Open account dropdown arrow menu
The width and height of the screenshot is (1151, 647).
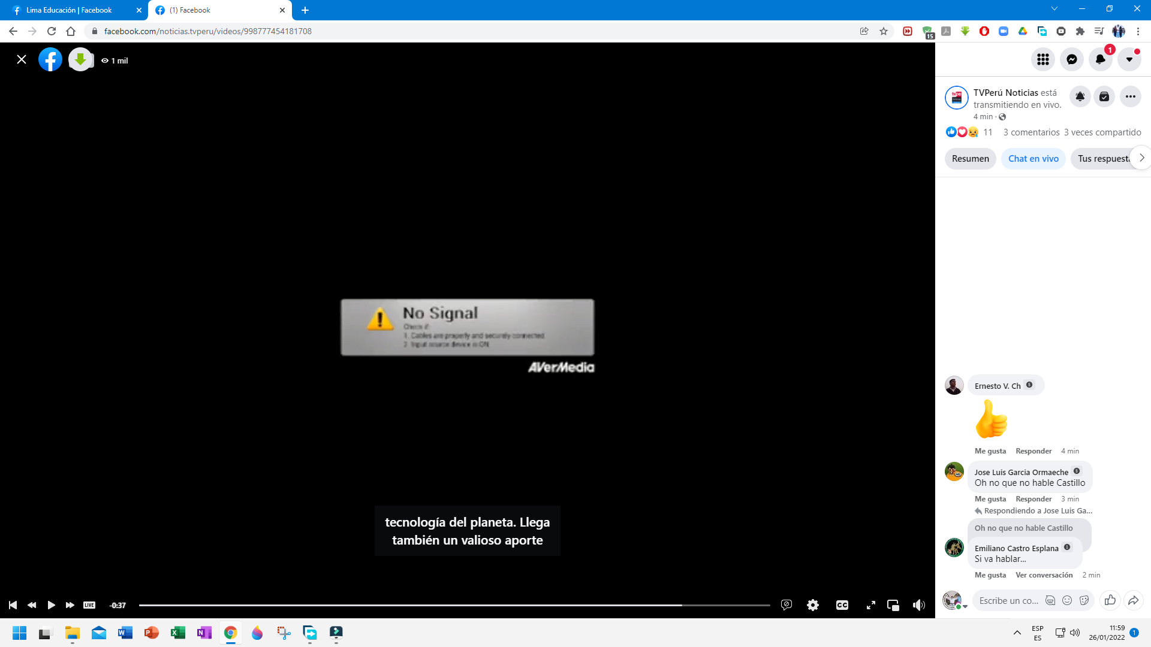click(1129, 59)
